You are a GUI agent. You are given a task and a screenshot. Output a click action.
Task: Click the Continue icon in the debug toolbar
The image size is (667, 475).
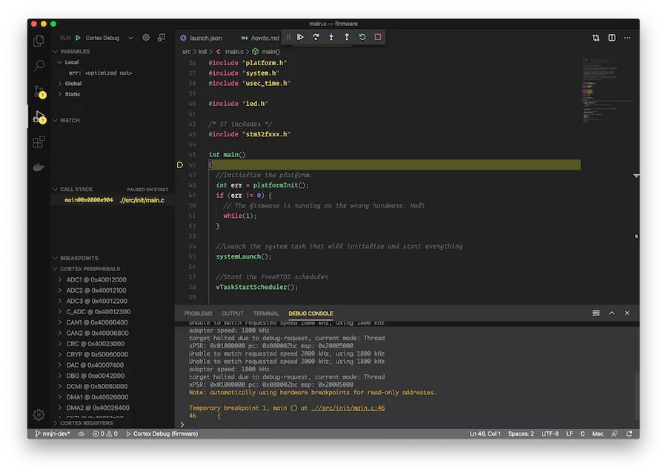point(300,37)
